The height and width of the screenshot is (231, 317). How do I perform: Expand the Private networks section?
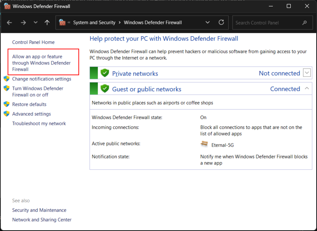pyautogui.click(x=306, y=72)
